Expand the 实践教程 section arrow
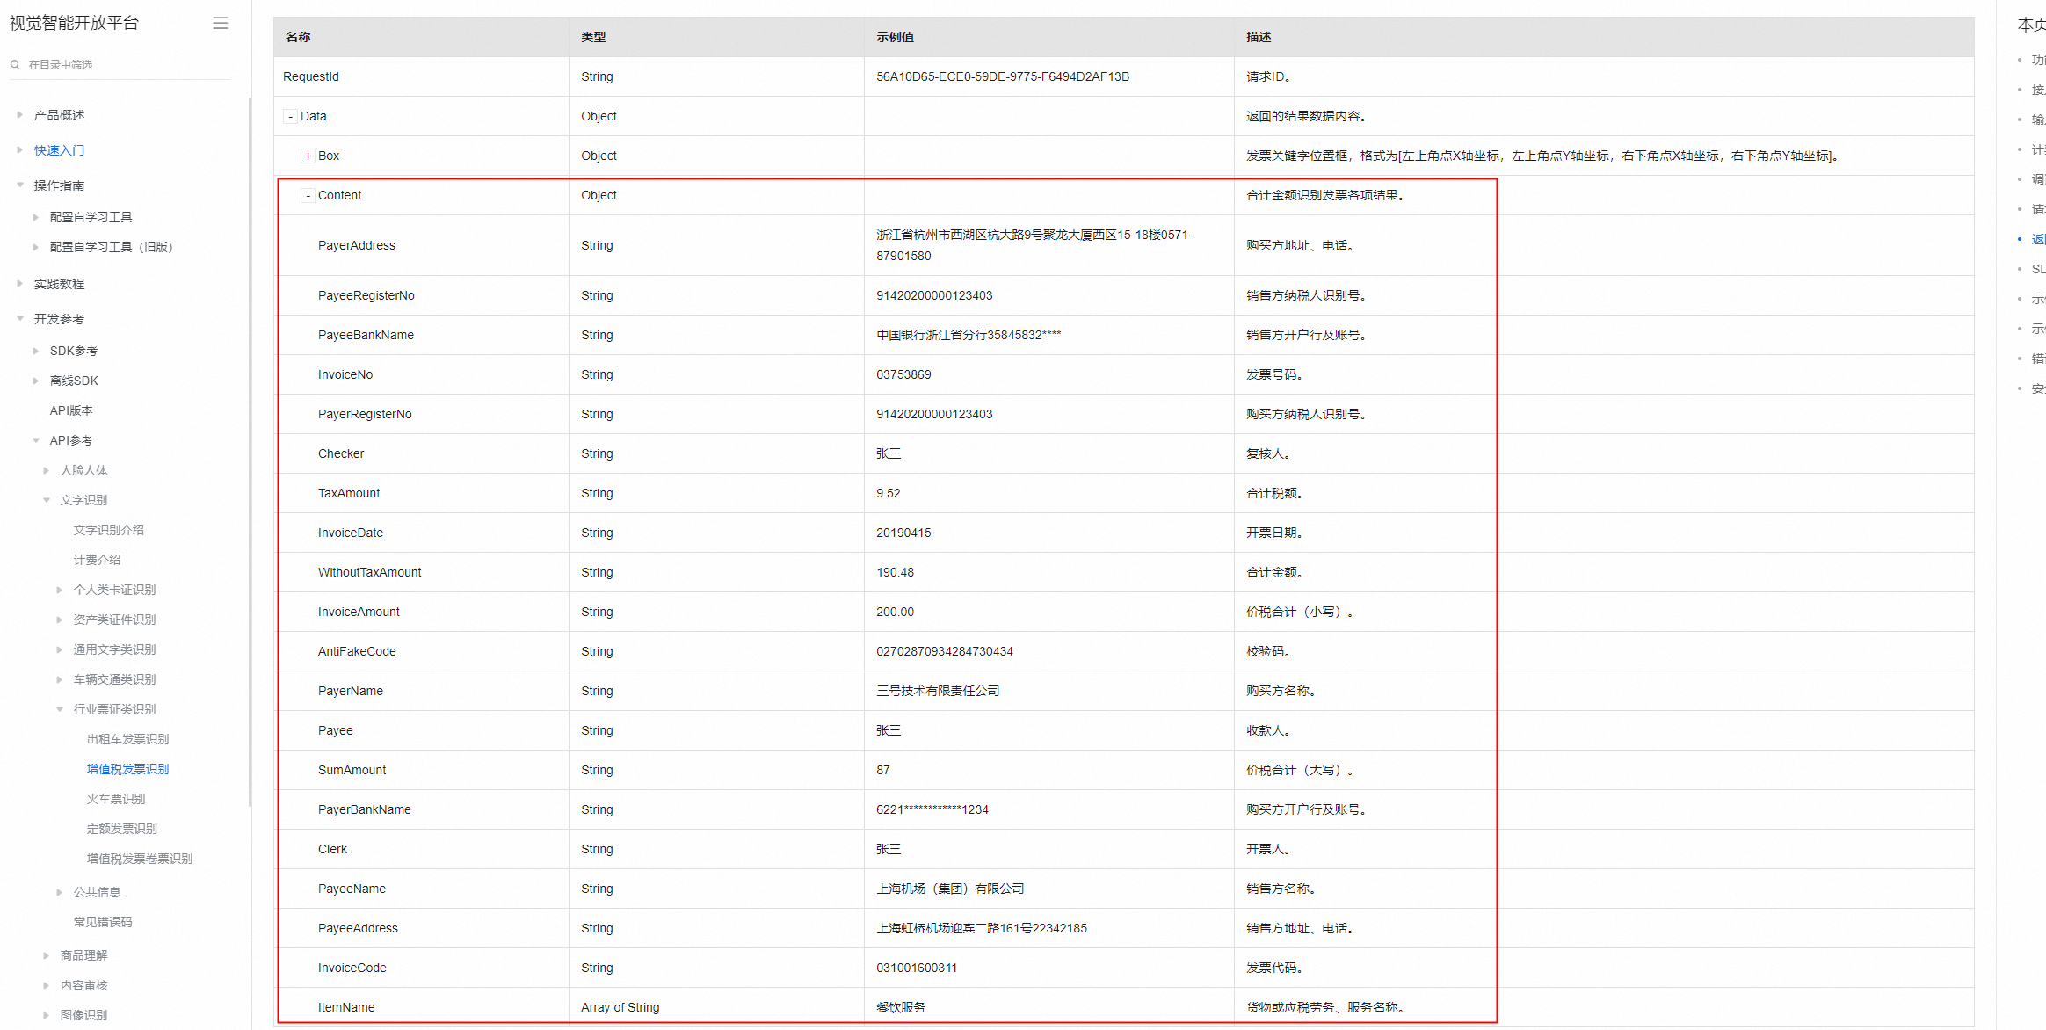This screenshot has height=1030, width=2046. tap(19, 284)
